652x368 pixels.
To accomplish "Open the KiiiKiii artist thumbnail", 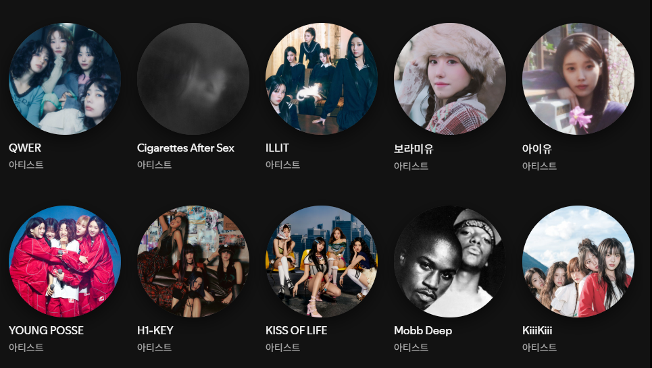I will click(578, 262).
